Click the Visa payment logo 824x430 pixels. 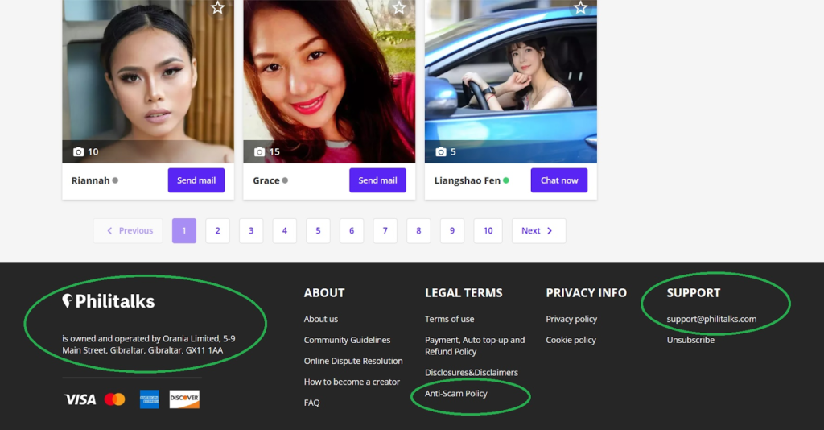(x=80, y=399)
